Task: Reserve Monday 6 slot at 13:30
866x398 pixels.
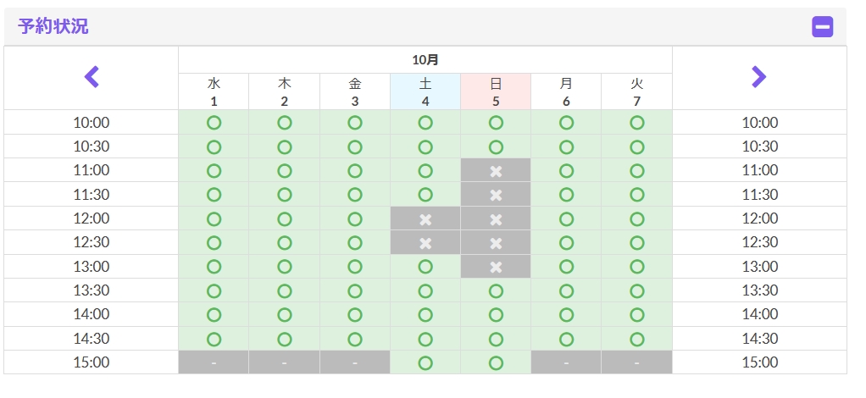Action: pos(566,290)
